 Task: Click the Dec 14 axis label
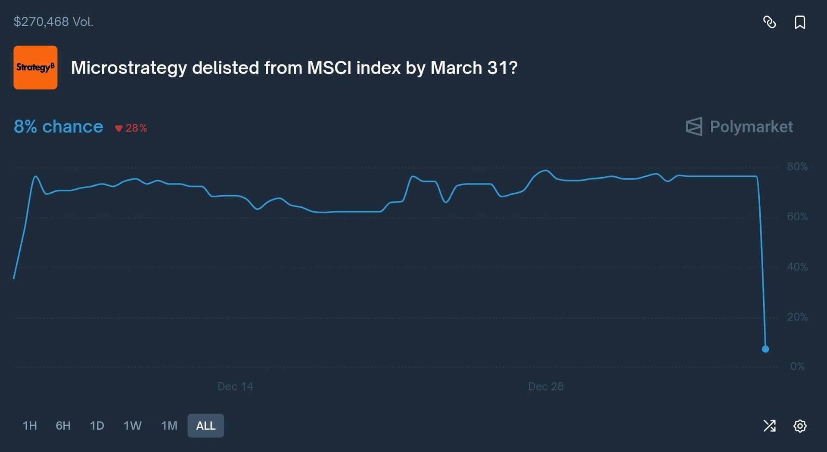pos(235,386)
